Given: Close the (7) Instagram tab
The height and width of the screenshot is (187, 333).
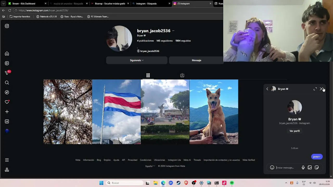Looking at the screenshot, I should pos(210,4).
